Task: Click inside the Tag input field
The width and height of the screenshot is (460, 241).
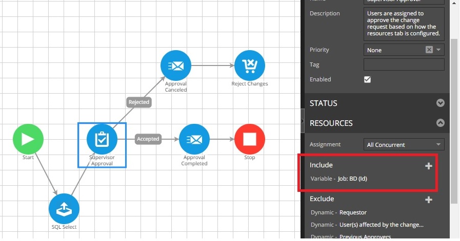Action: 404,64
